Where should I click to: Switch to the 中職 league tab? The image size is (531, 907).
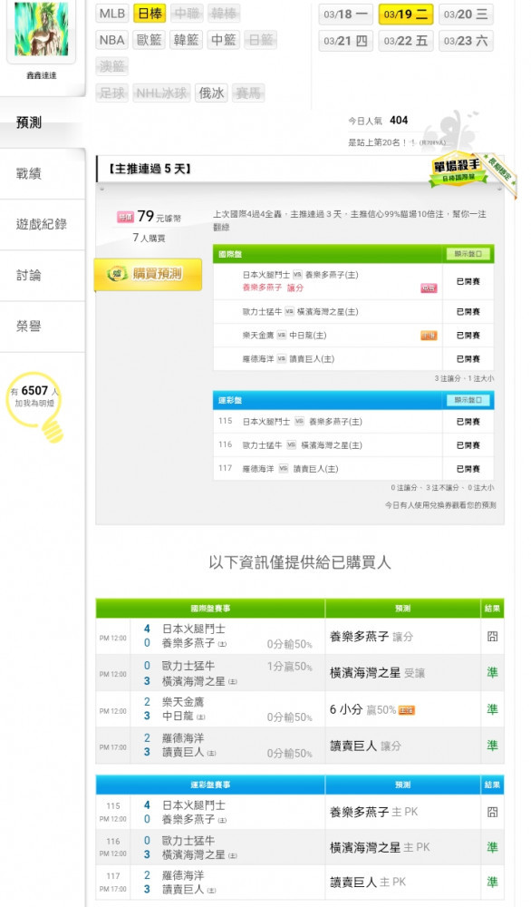(x=187, y=14)
